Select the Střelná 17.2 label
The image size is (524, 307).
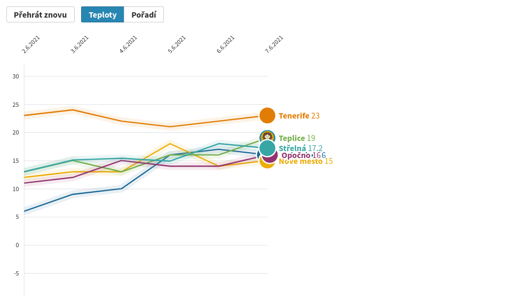[300, 148]
